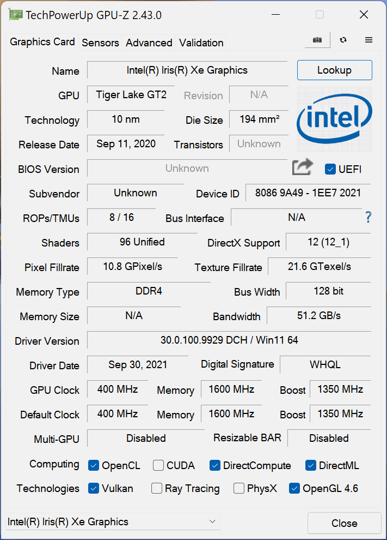Click the Intel logo image
387x540 pixels.
click(334, 119)
